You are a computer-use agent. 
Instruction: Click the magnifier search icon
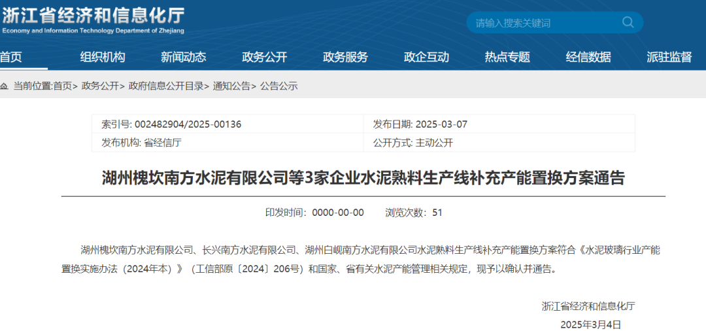tap(628, 22)
